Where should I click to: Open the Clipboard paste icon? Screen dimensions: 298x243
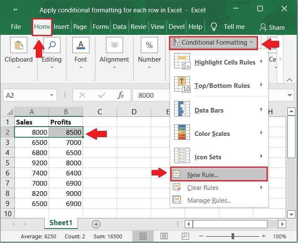coord(19,45)
